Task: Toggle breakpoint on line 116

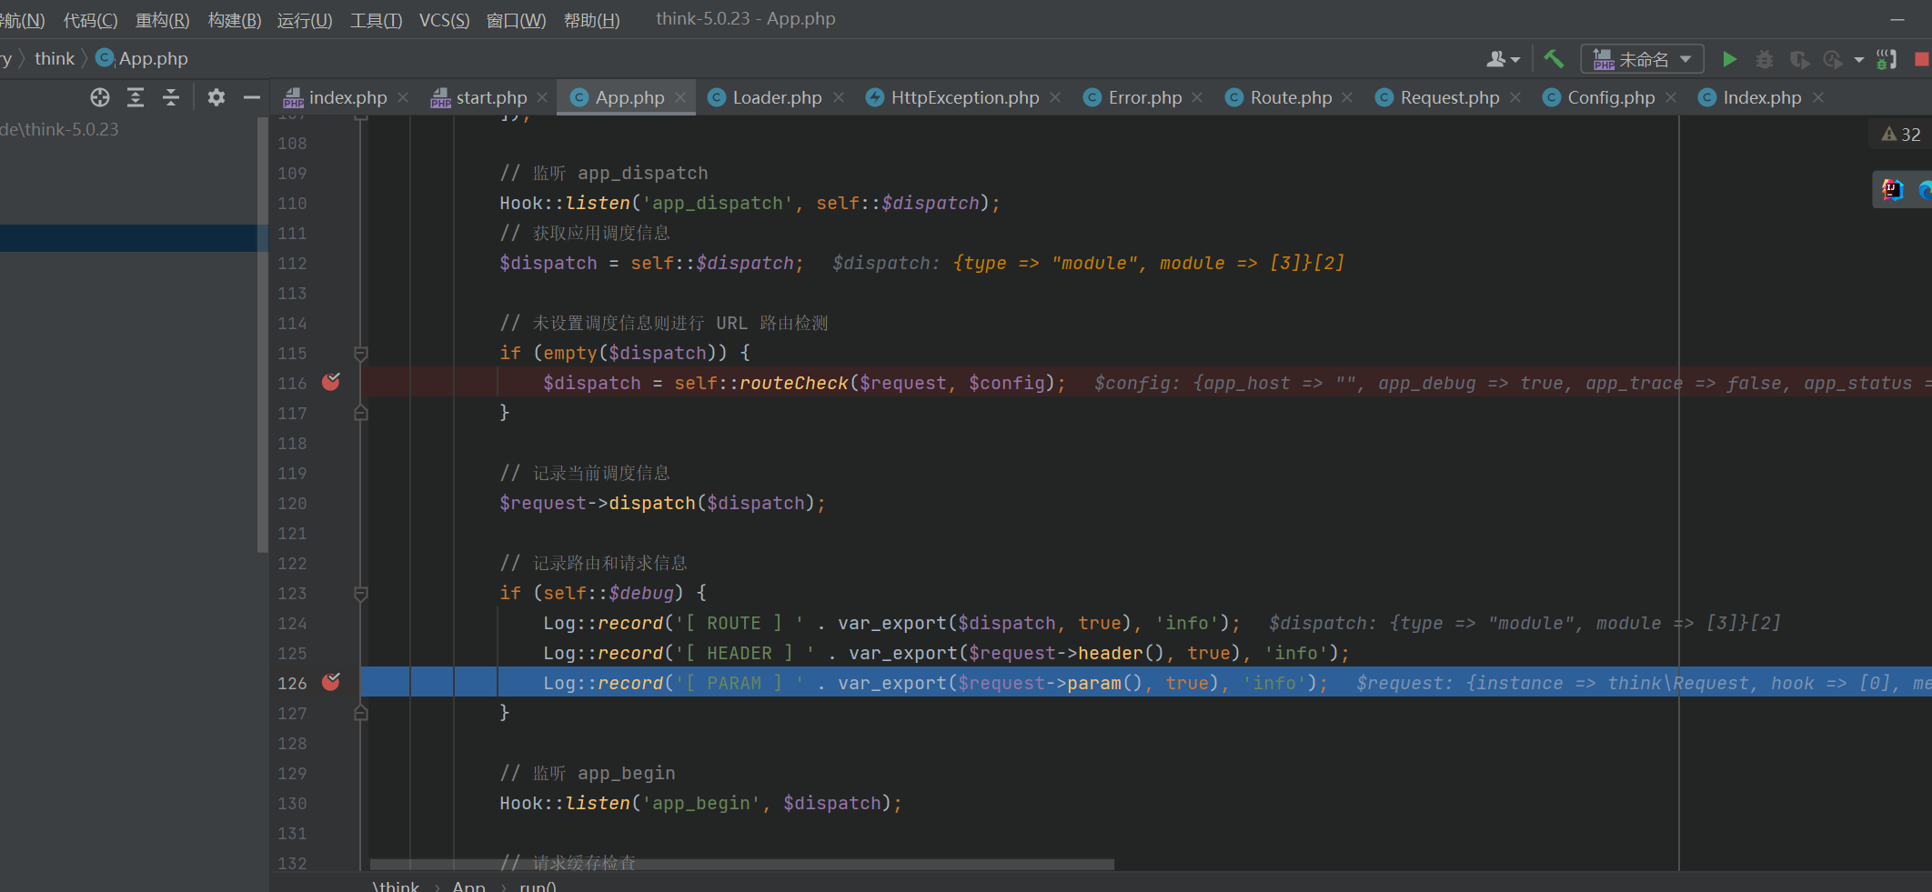Action: click(331, 382)
